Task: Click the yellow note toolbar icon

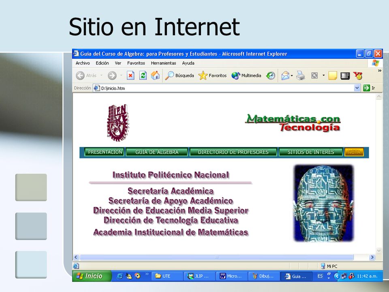Action: pyautogui.click(x=333, y=75)
